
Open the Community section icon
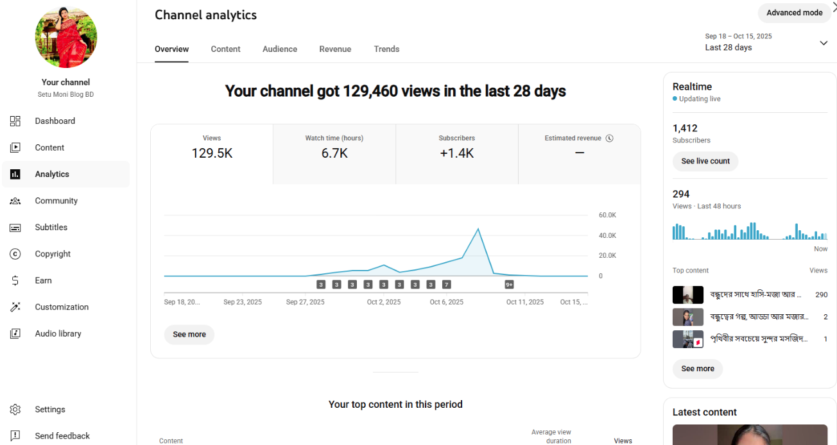pyautogui.click(x=15, y=201)
